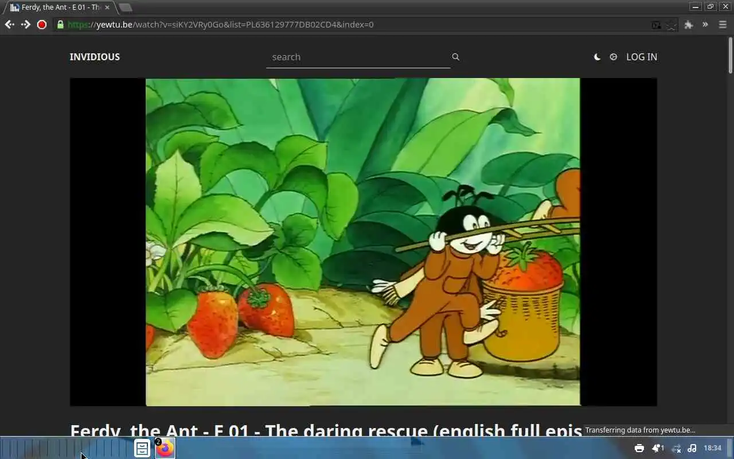This screenshot has width=734, height=459.
Task: Click the 18:34 taskbar clock
Action: 712,448
